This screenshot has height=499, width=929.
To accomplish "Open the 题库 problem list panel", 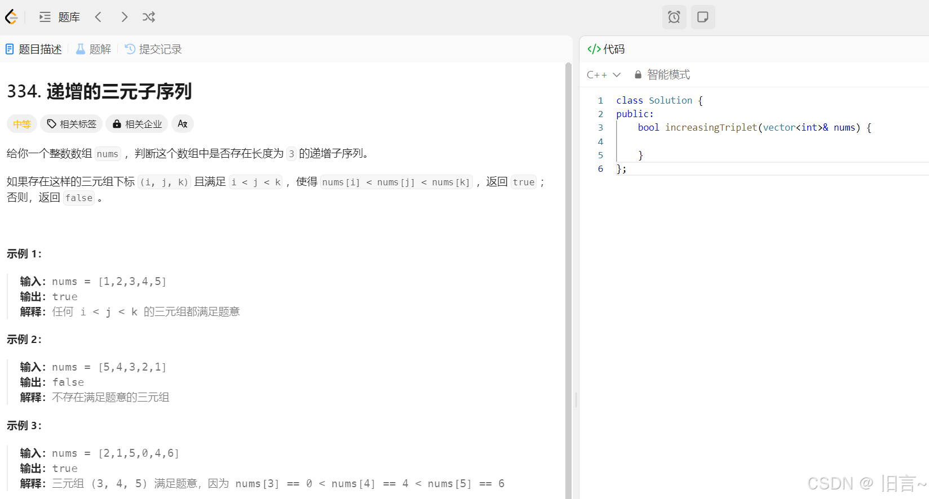I will (60, 17).
